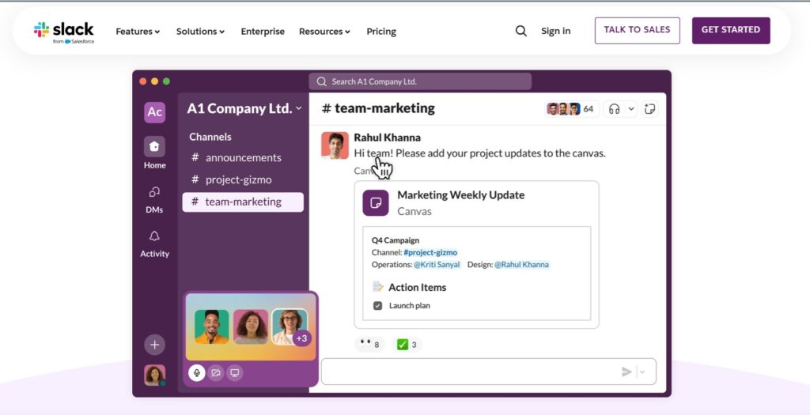810x415 pixels.
Task: Click Rahul Khanna's profile photo
Action: click(x=335, y=145)
